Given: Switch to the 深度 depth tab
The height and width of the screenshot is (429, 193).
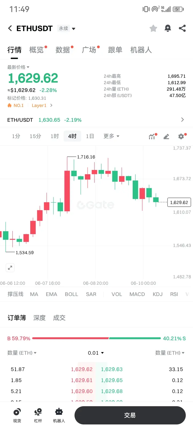Looking at the screenshot, I should point(39,318).
